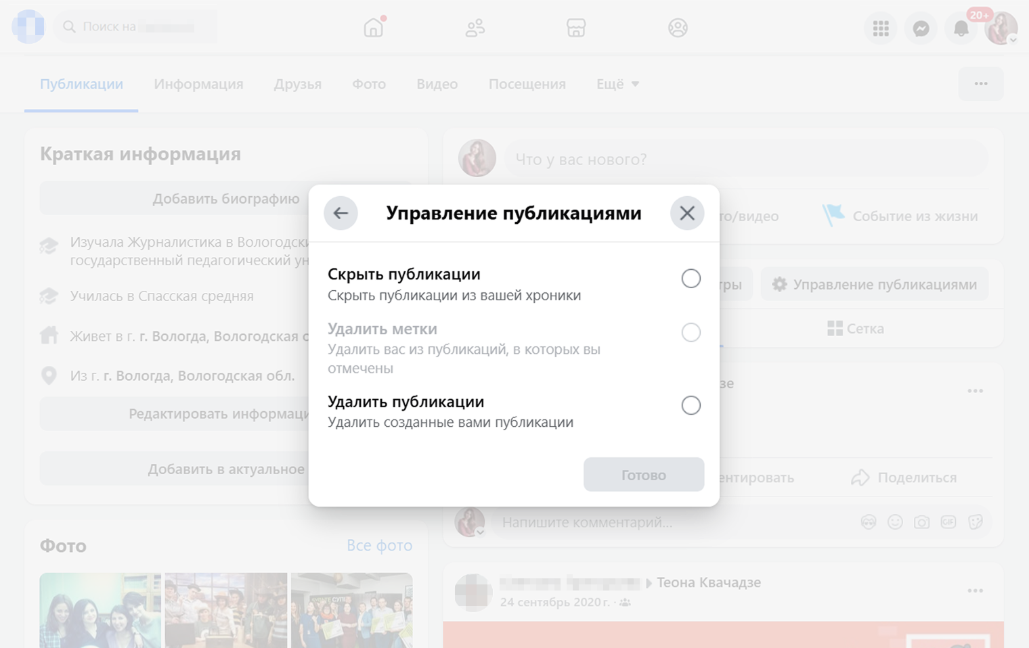Click the date 24 сентябрь 2020 г.
1029x648 pixels.
555,602
